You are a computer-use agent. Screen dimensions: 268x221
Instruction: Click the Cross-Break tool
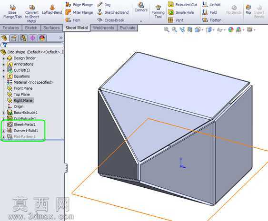(x=111, y=20)
